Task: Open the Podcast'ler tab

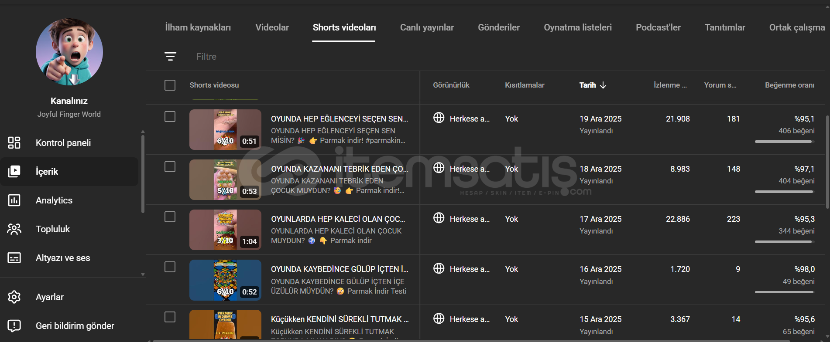Action: click(x=658, y=27)
